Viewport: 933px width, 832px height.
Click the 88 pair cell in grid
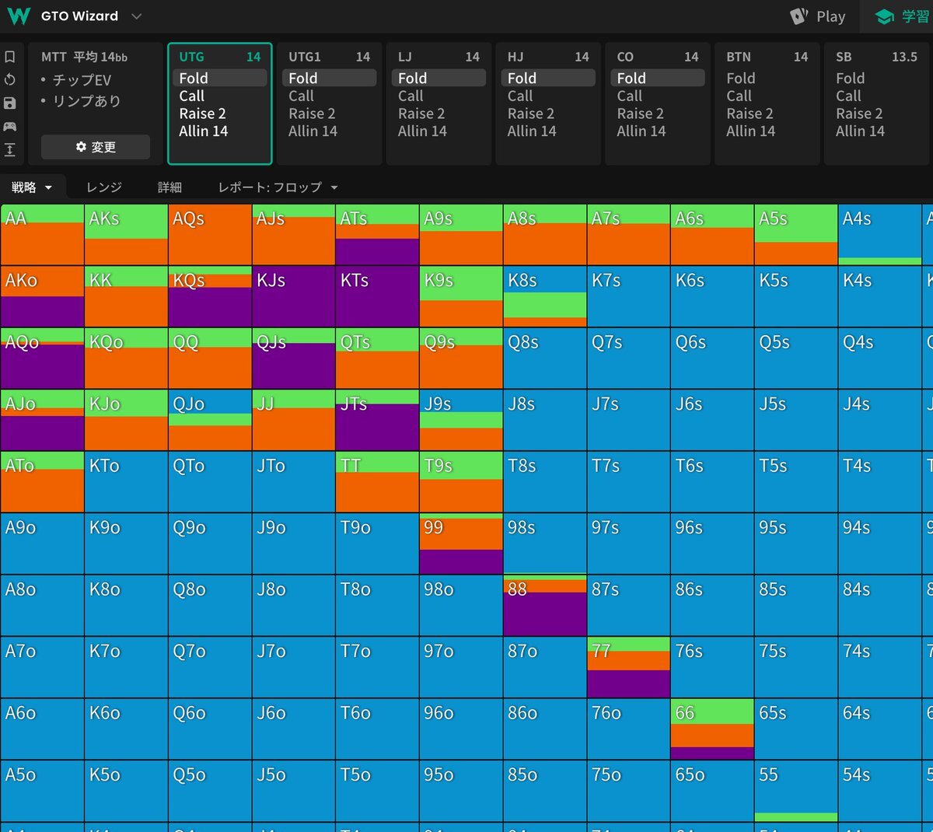[544, 605]
